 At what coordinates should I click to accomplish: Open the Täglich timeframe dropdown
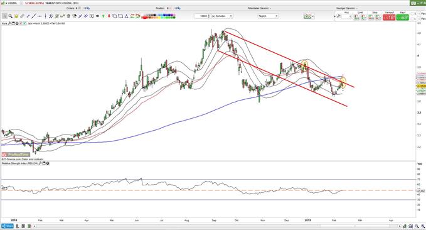(x=268, y=16)
